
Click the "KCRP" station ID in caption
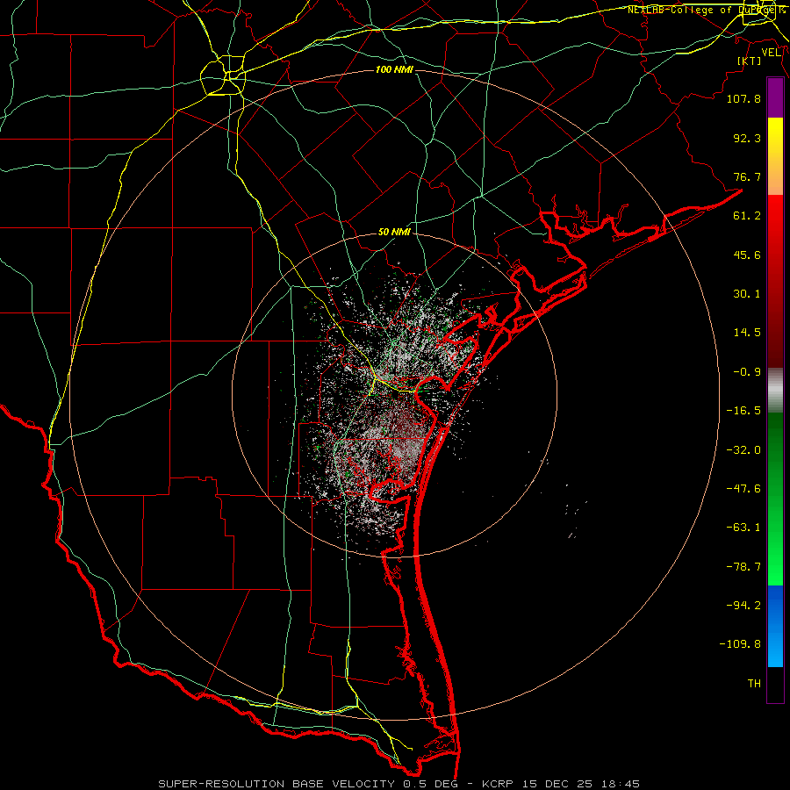point(497,784)
